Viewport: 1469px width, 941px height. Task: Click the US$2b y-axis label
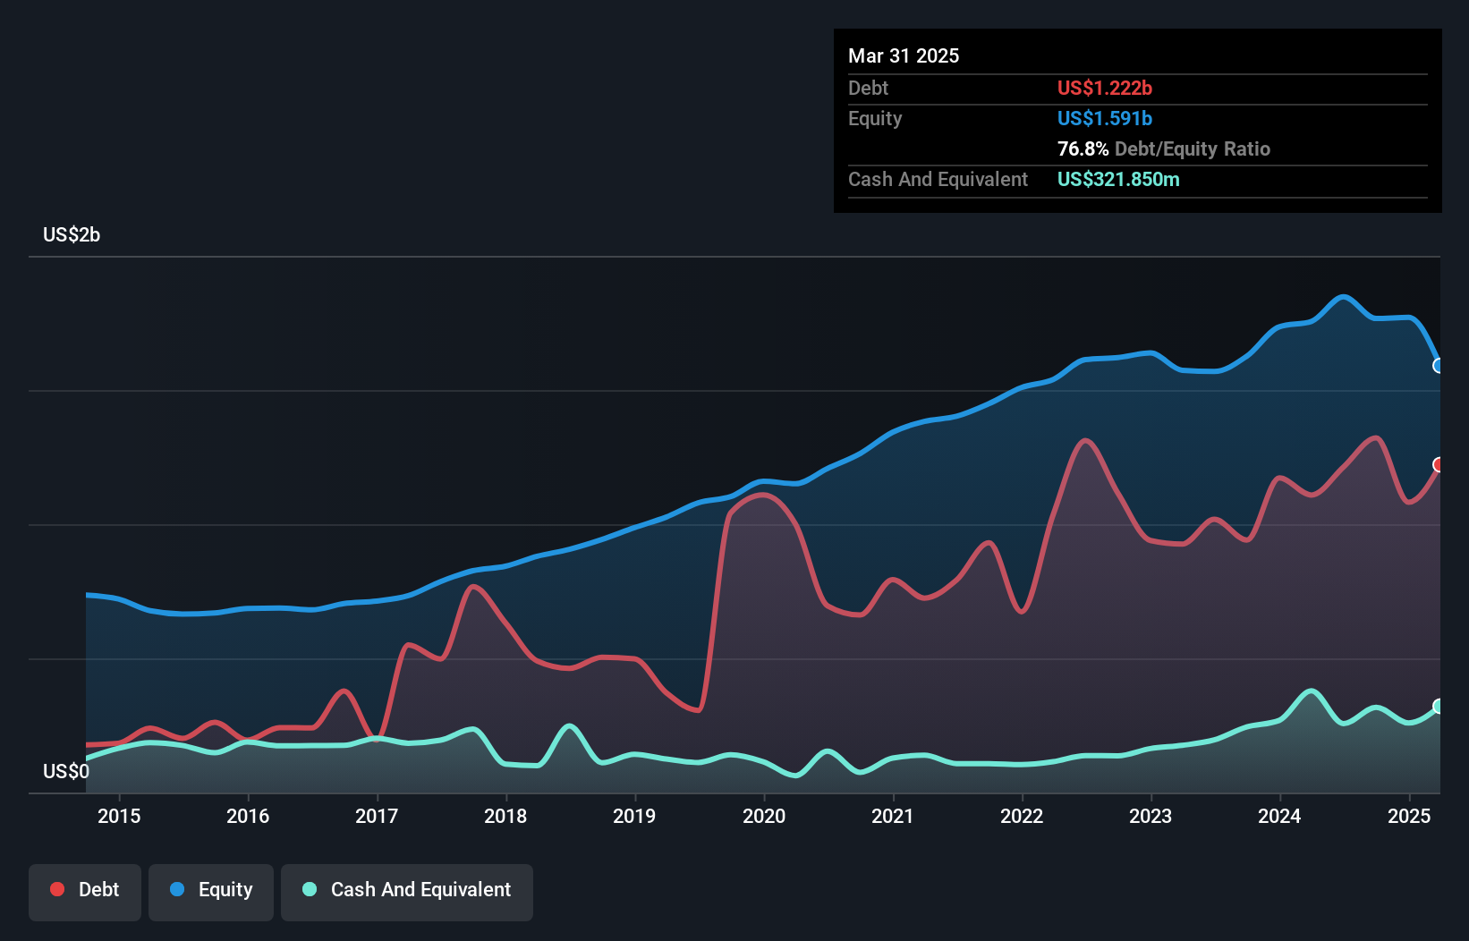click(x=72, y=235)
